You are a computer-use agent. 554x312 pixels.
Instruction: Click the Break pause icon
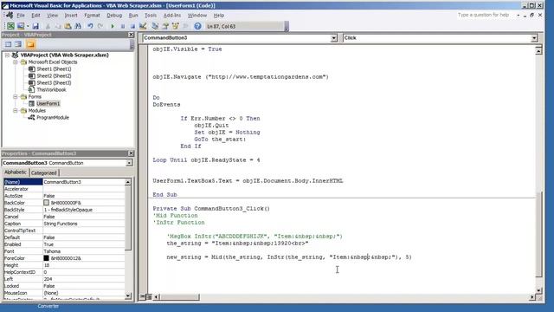(x=123, y=26)
